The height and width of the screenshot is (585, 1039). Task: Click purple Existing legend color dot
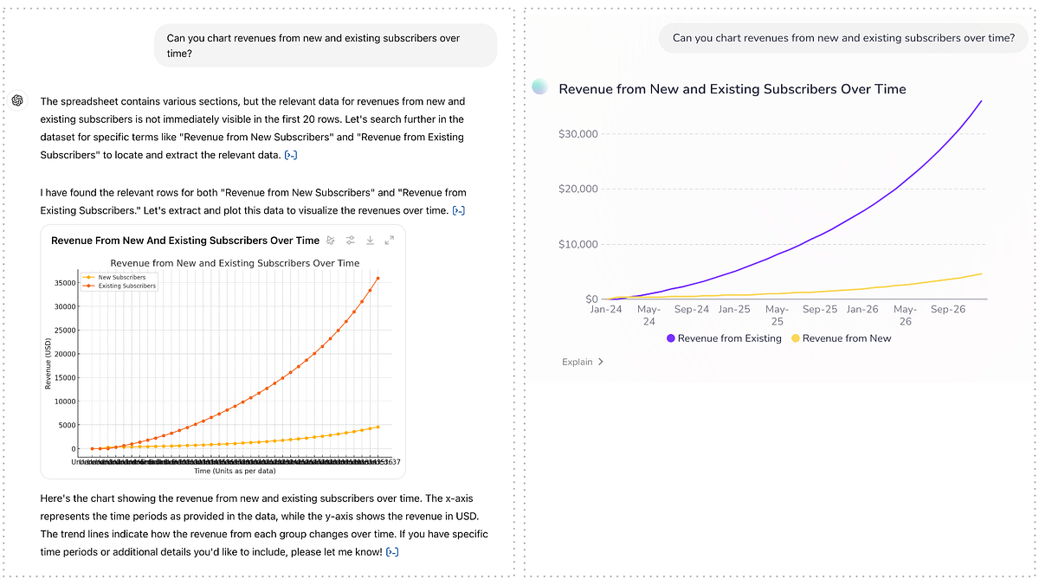click(671, 338)
